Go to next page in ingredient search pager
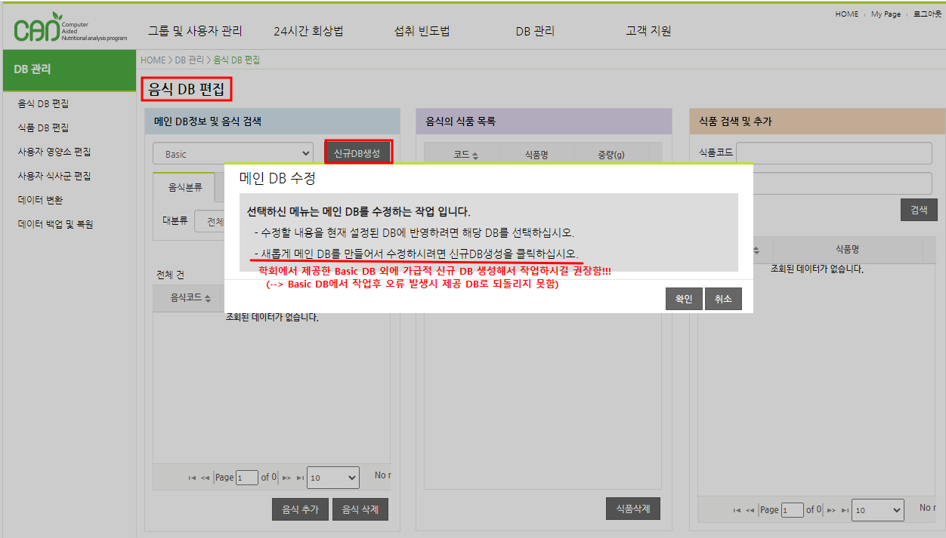Screen dimensions: 946x538 coord(831,510)
